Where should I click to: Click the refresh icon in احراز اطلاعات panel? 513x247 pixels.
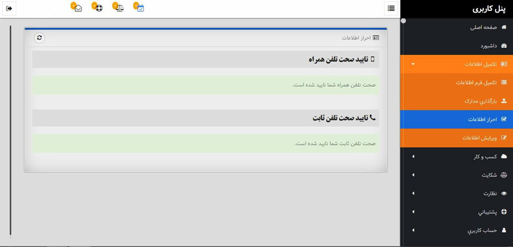pos(39,38)
